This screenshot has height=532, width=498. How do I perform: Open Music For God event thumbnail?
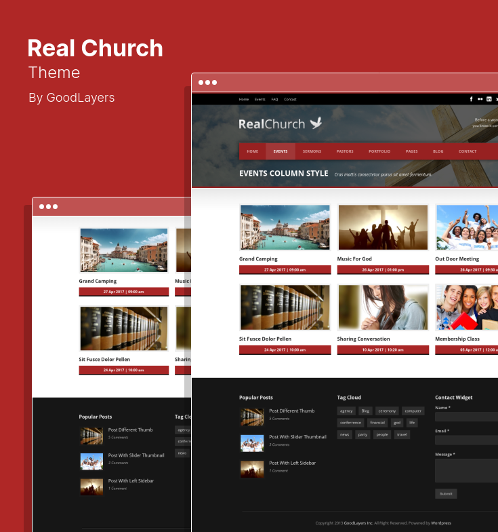point(383,227)
